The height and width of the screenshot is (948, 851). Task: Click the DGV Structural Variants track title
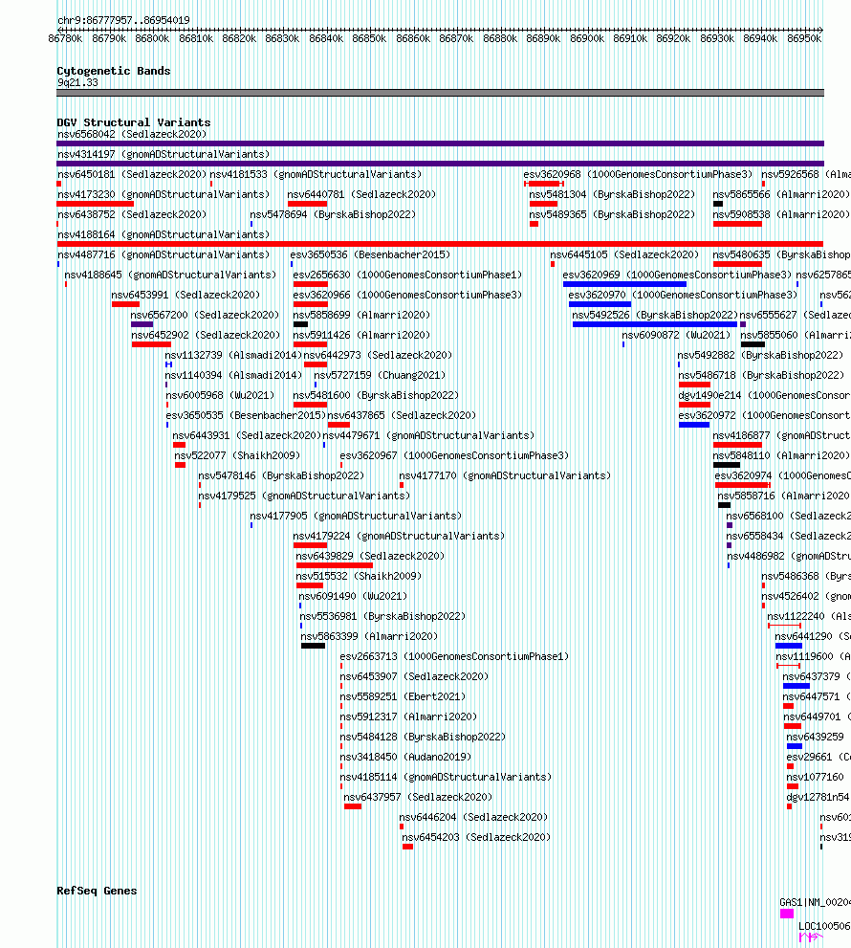(134, 122)
